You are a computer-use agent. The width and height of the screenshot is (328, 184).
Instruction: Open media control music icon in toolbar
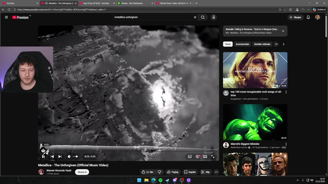click(297, 9)
